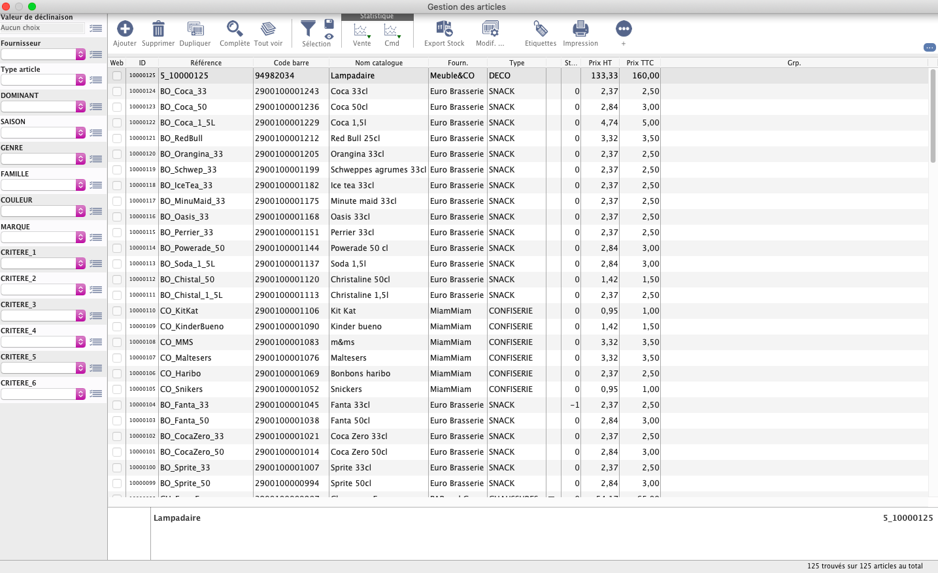
Task: Open the Fournisseur dropdown
Action: click(x=80, y=54)
